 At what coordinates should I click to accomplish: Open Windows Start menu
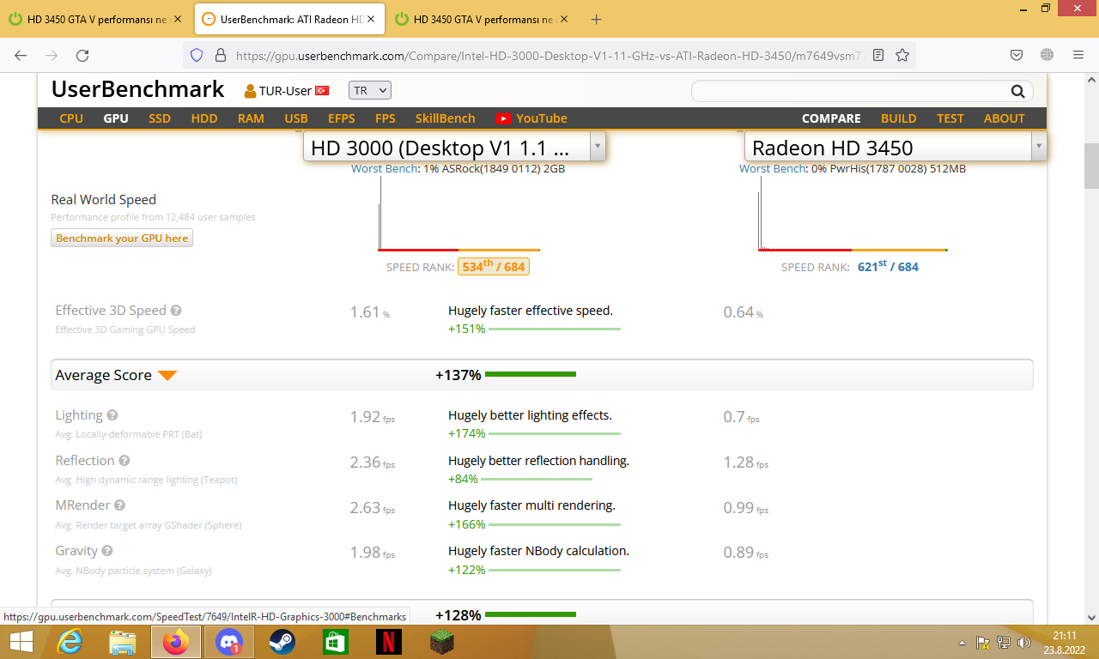pyautogui.click(x=21, y=641)
